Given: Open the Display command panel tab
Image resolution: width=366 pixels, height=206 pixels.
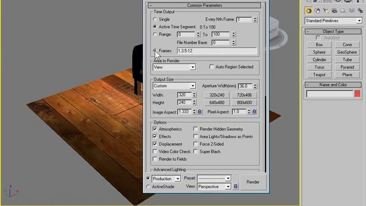Looking at the screenshot, I should [x=348, y=1].
